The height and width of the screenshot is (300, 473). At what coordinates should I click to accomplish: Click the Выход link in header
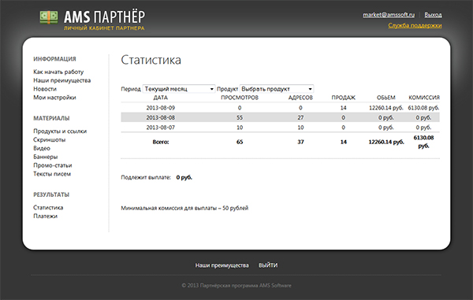pyautogui.click(x=433, y=15)
